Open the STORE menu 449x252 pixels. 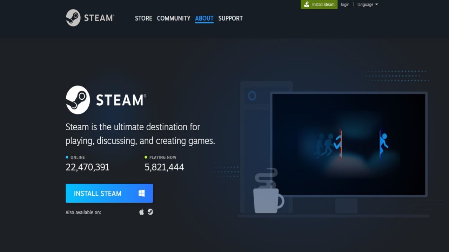point(143,18)
